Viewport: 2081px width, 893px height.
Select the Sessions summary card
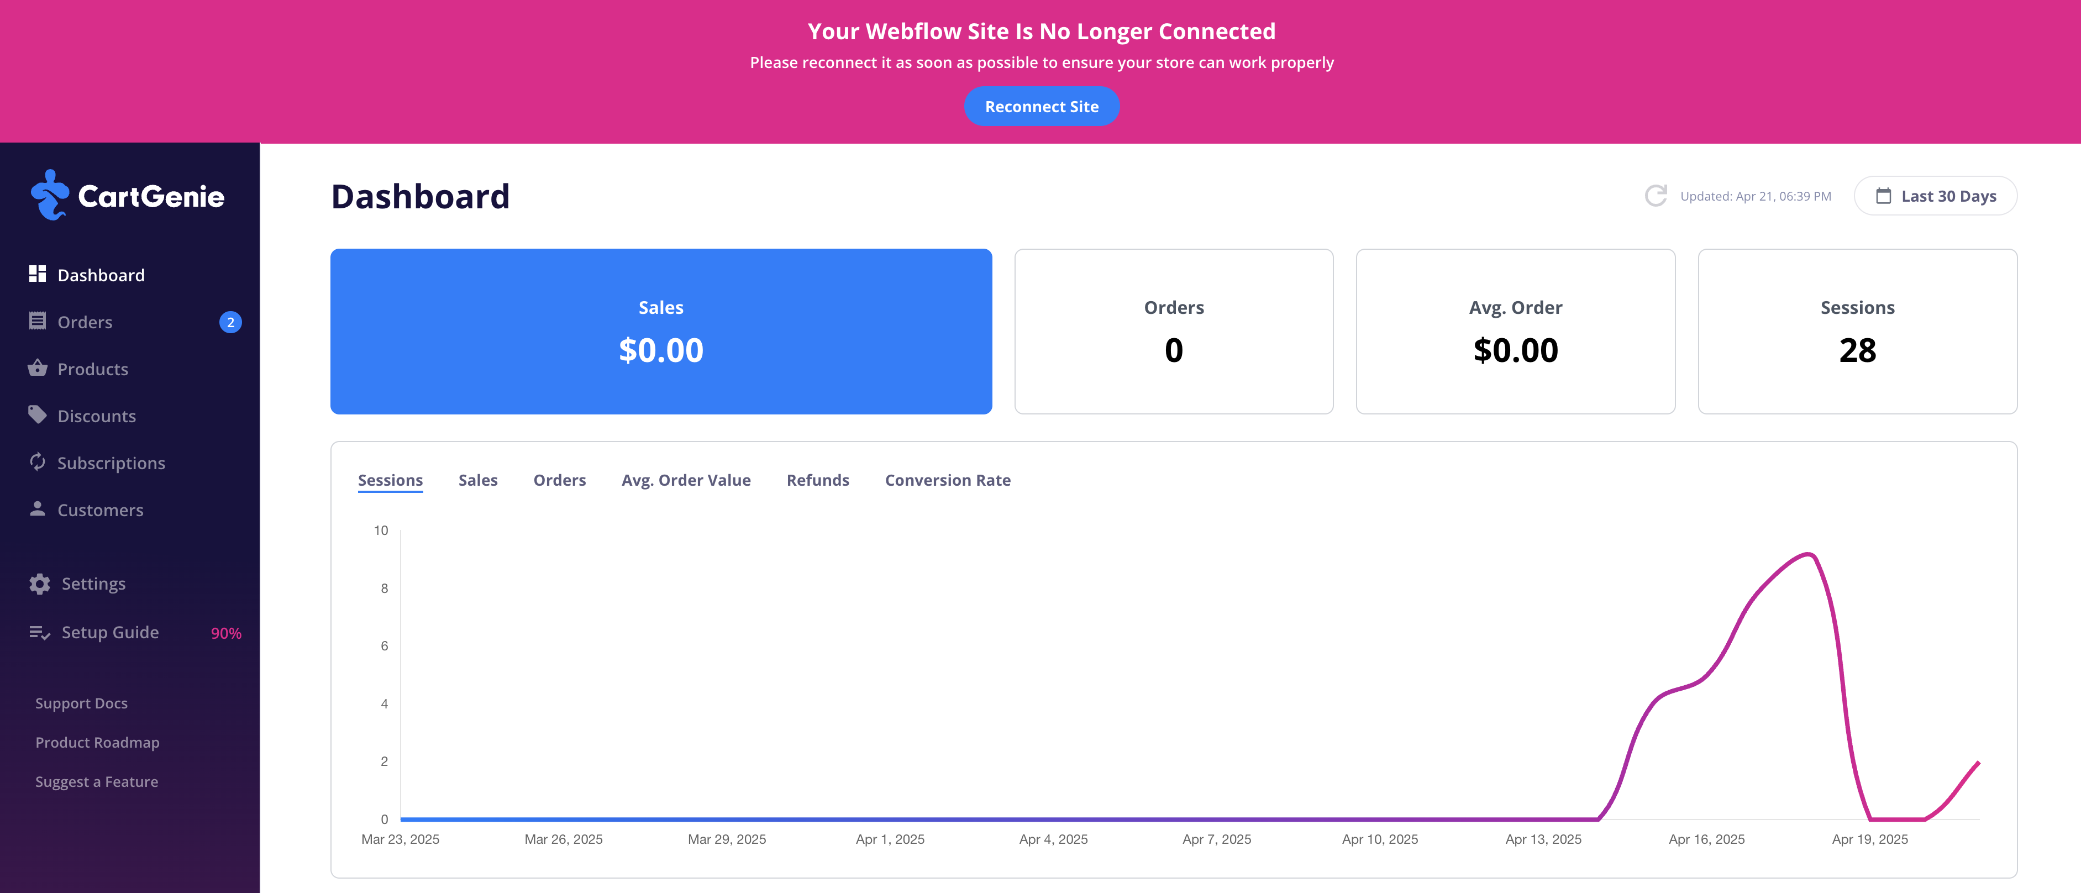pyautogui.click(x=1857, y=332)
